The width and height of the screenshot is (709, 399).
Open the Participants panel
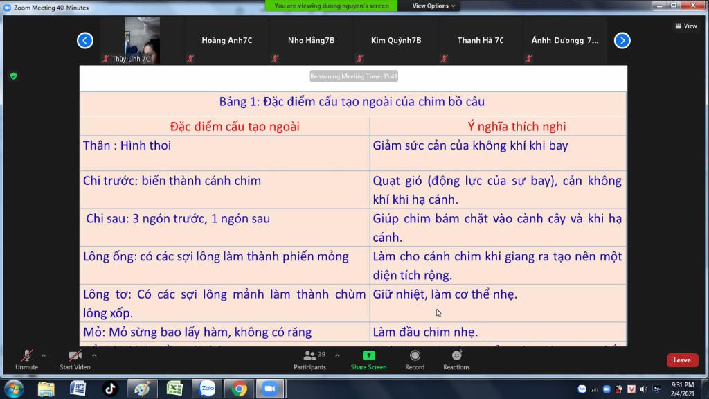coord(309,360)
